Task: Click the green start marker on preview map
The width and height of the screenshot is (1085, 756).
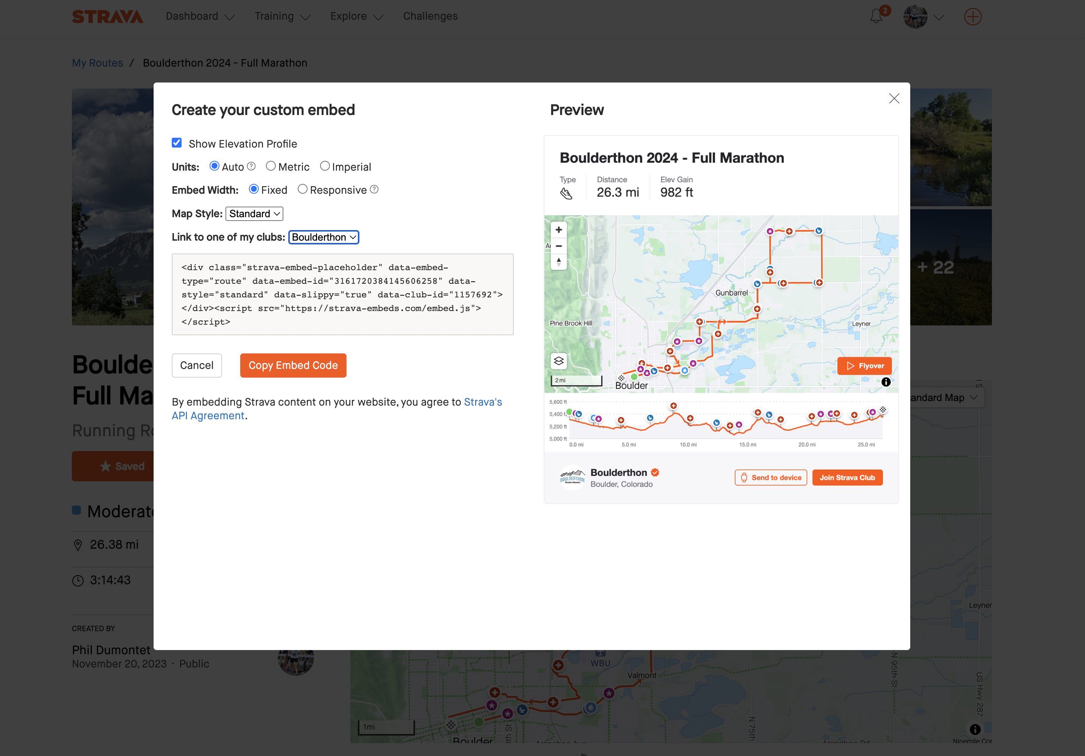Action: 634,377
